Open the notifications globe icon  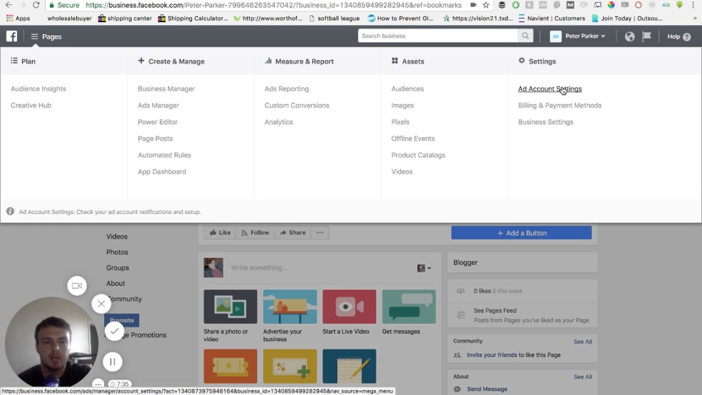pos(630,36)
